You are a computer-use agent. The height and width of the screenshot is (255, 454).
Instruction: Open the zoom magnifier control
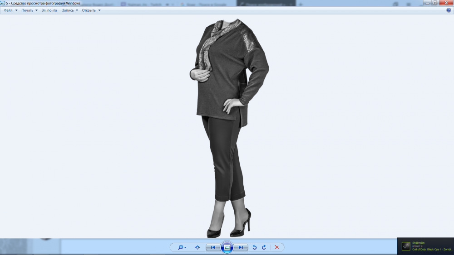pyautogui.click(x=182, y=247)
